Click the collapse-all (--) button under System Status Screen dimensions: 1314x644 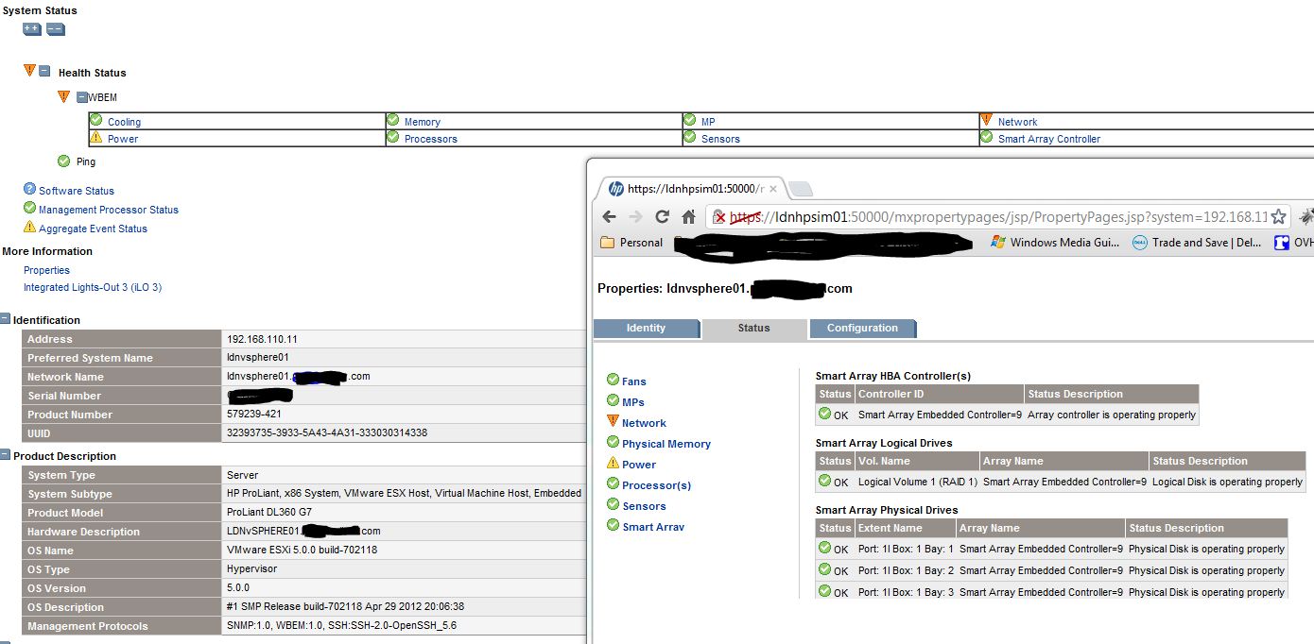(56, 29)
